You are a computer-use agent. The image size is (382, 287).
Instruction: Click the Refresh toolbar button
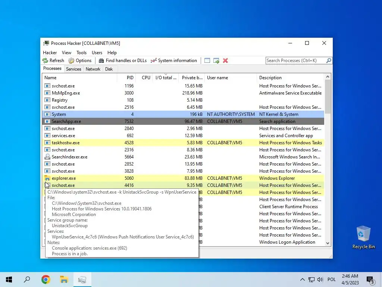coord(53,61)
